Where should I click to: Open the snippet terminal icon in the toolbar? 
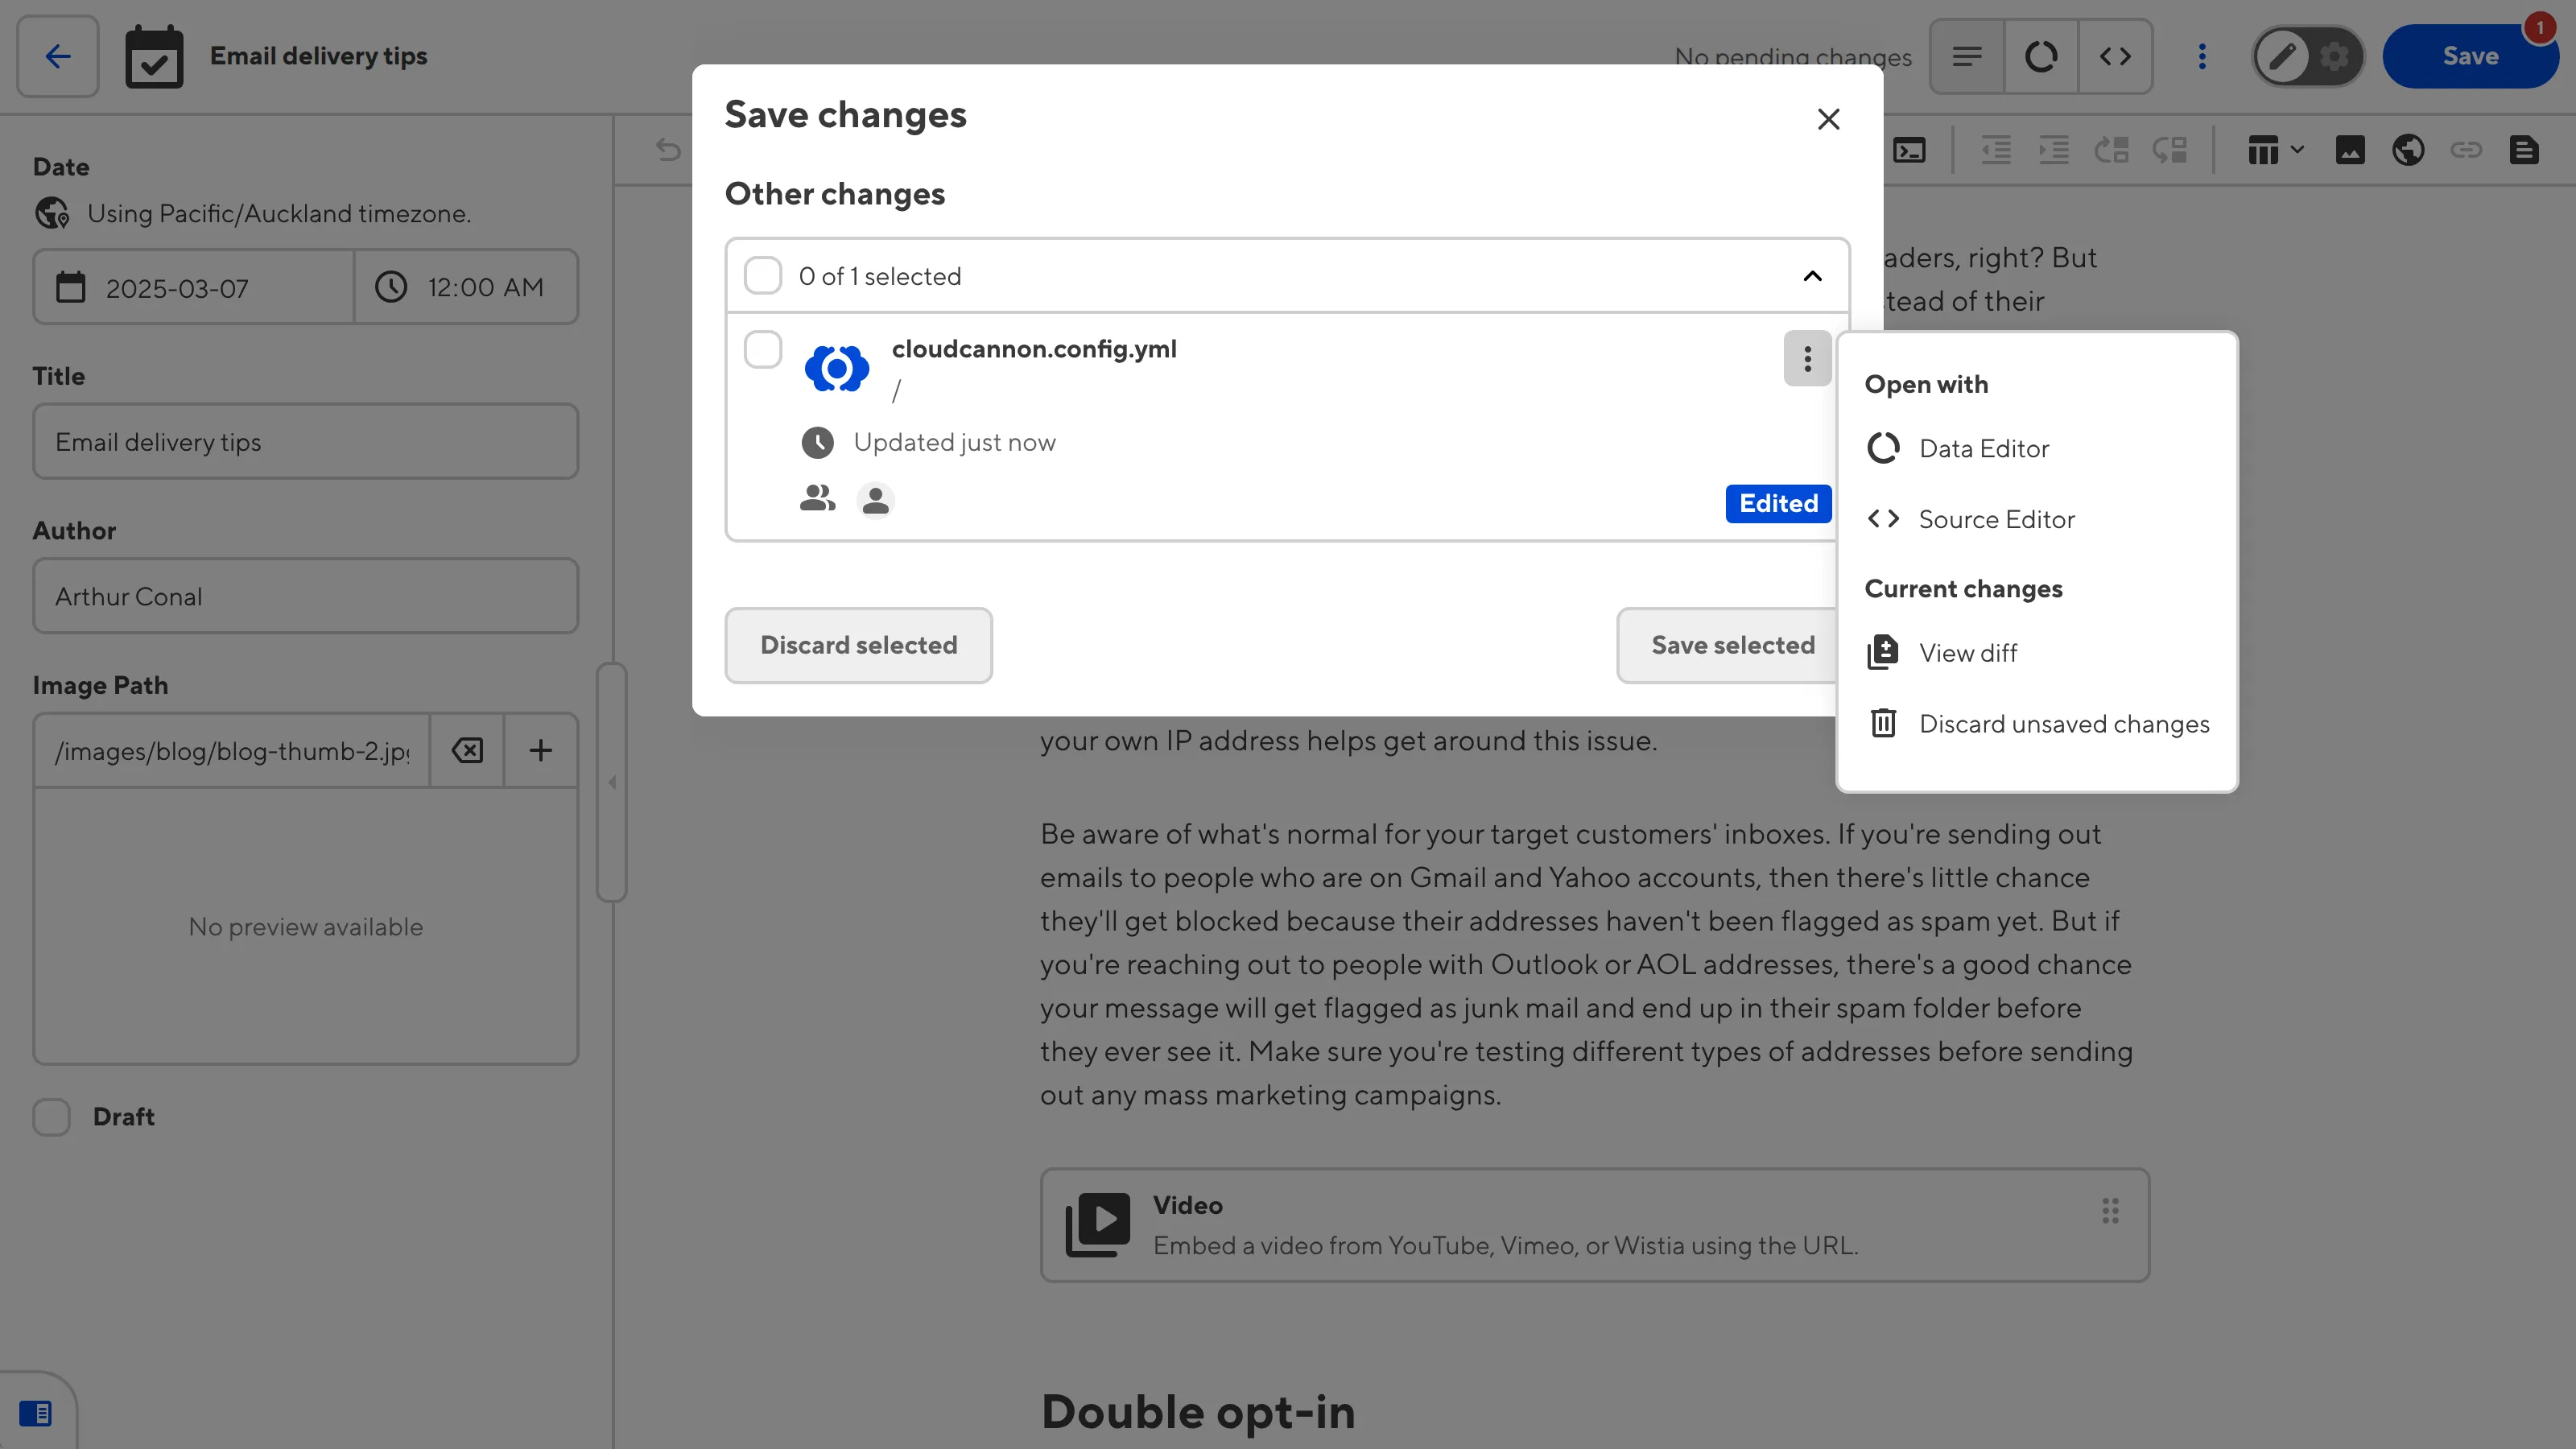1910,150
